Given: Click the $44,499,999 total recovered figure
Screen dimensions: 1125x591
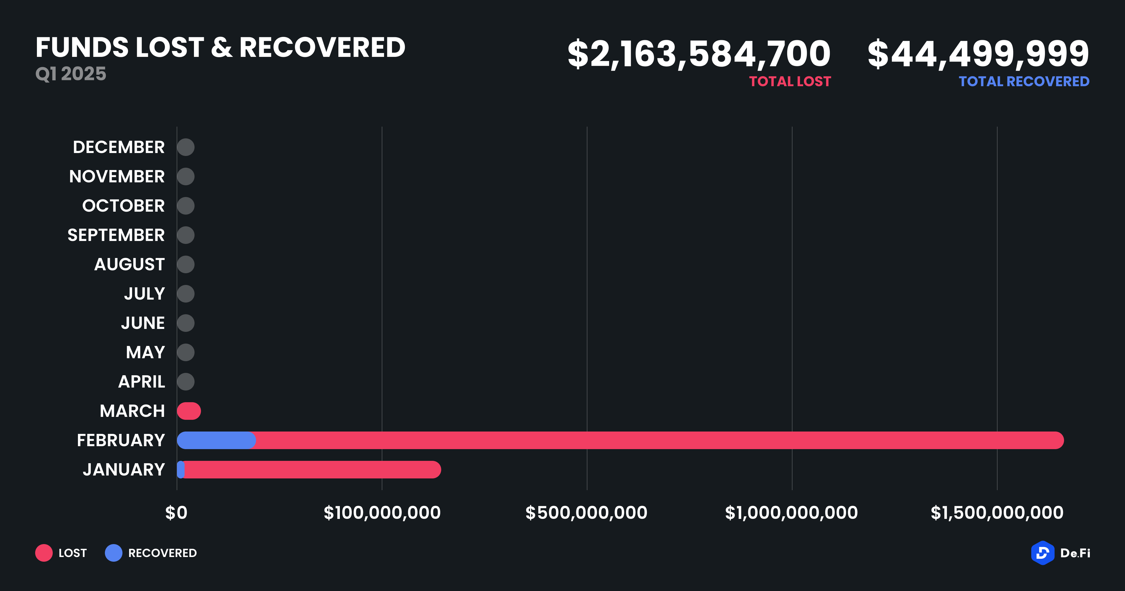Looking at the screenshot, I should [x=978, y=54].
